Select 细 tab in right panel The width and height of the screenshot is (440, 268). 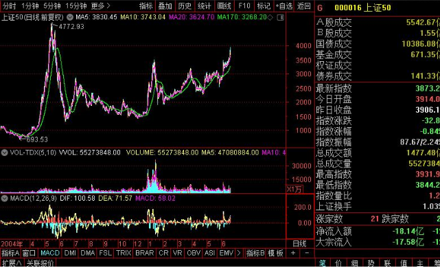pos(355,263)
